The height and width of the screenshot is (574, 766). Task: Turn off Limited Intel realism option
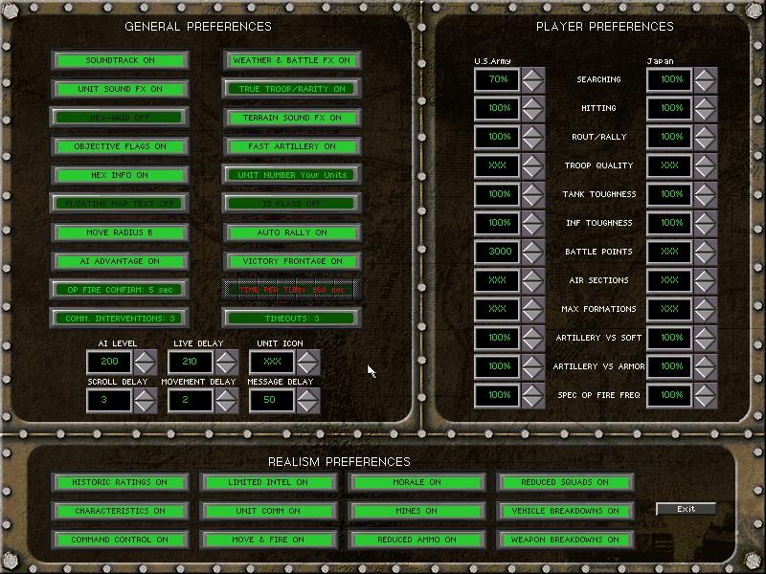268,482
